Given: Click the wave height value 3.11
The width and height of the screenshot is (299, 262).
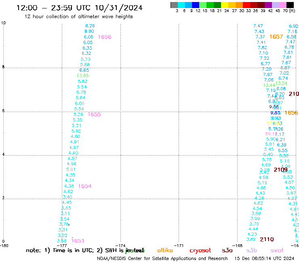Looking at the screenshot, I should [x=65, y=214].
